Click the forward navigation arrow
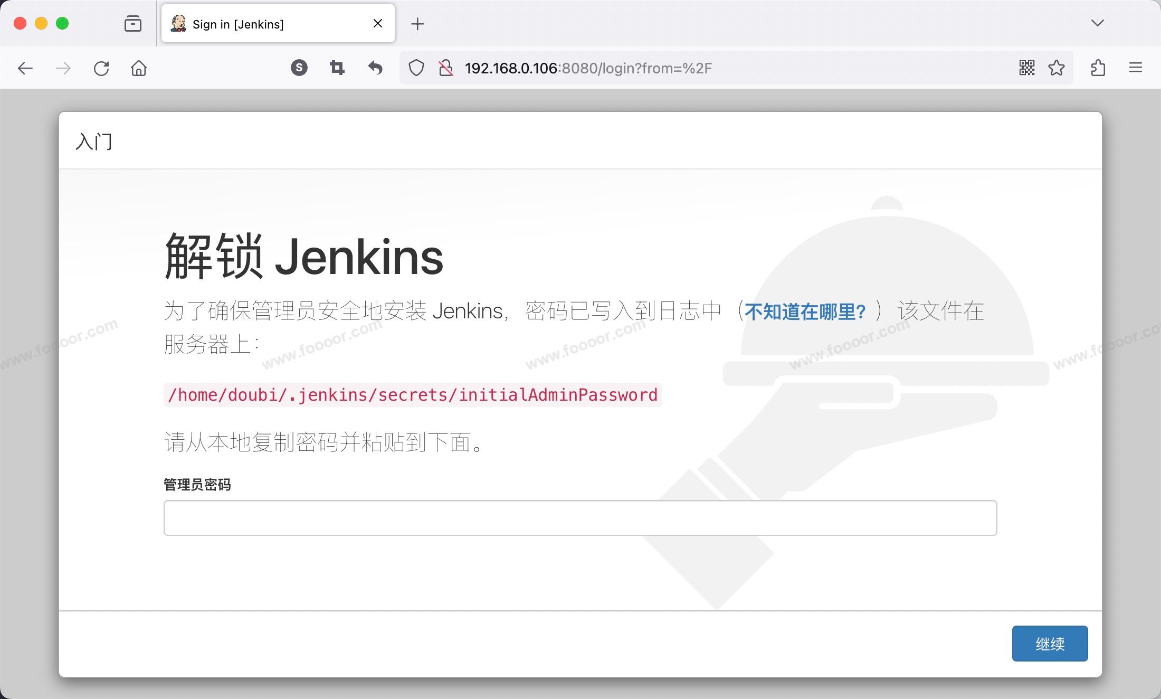The image size is (1161, 699). coord(63,68)
